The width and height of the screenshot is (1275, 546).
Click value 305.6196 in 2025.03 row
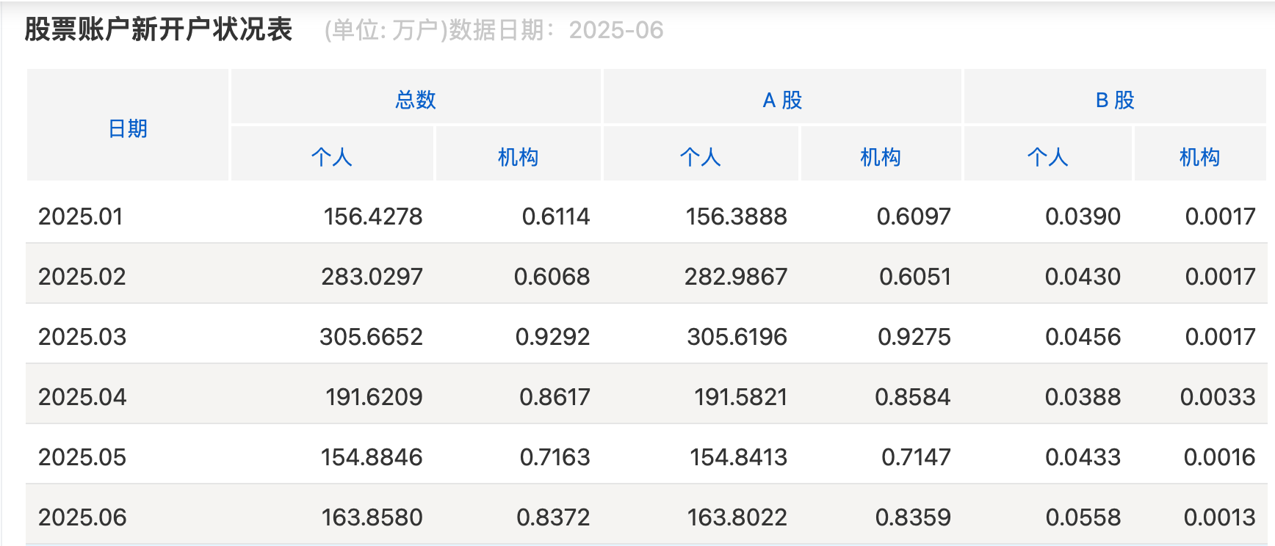pos(737,337)
